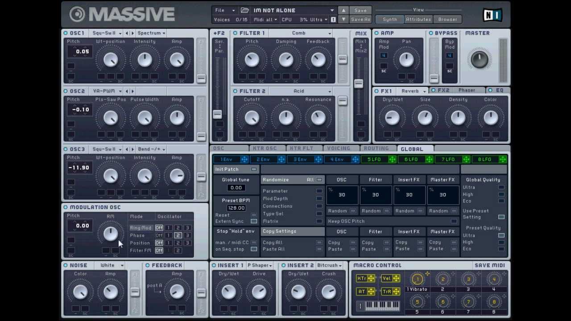Open the preset folder browser icon
This screenshot has height=321, width=571.
click(244, 10)
